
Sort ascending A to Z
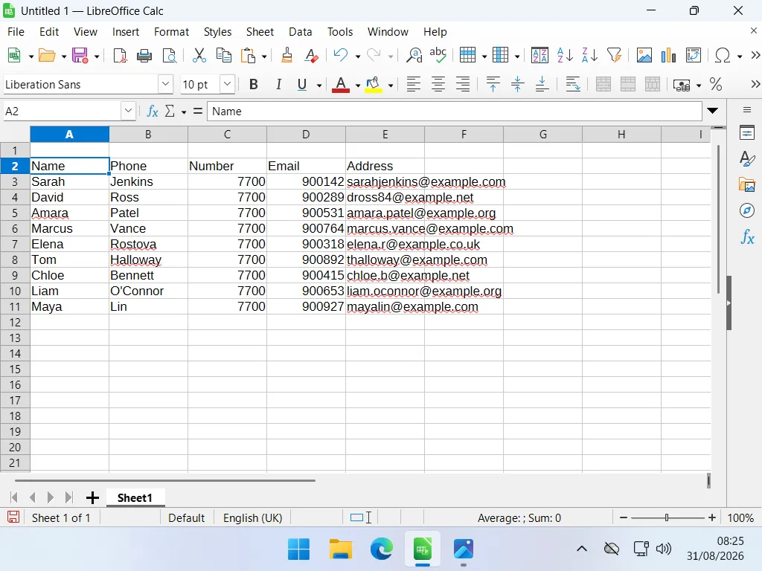(565, 55)
